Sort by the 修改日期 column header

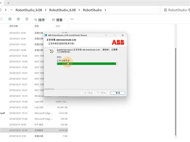tap(14, 26)
